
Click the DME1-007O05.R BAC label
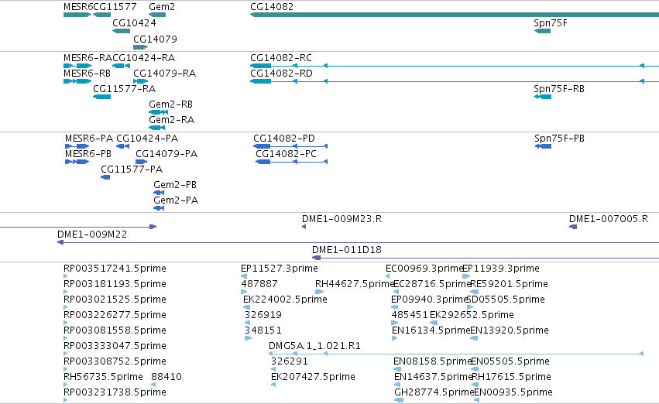click(x=609, y=219)
